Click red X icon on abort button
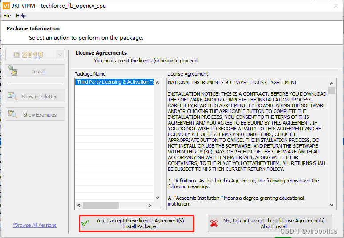The image size is (344, 238). (214, 223)
